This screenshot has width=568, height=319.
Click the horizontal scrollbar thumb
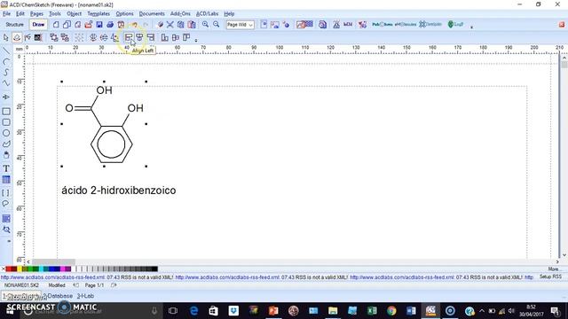pyautogui.click(x=53, y=261)
